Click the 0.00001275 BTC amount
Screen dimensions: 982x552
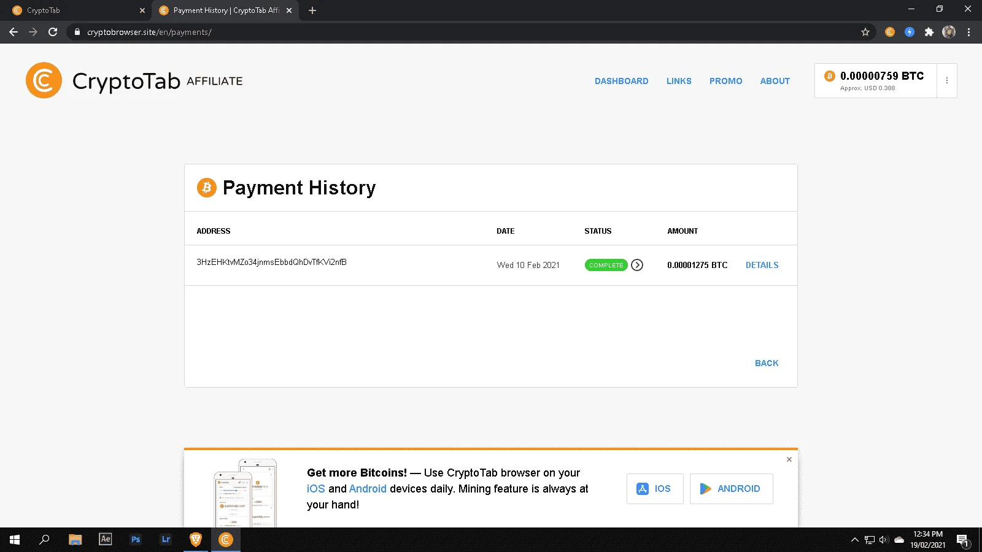click(697, 265)
